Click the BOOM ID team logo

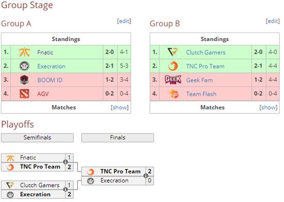pos(24,80)
